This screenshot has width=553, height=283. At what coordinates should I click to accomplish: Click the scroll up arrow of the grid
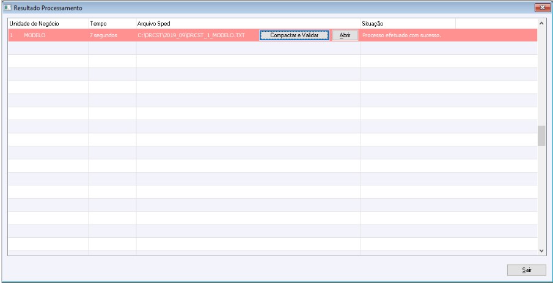pos(541,23)
